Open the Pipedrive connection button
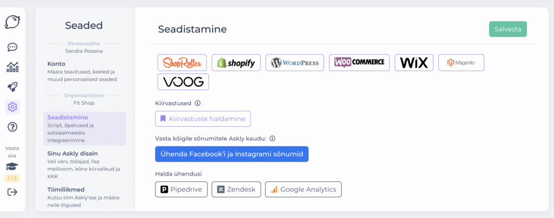This screenshot has width=554, height=218. 181,189
